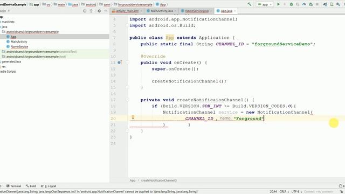Screen dimensions: 345x194
Task: Select the res folder in project tree
Action: (4, 66)
